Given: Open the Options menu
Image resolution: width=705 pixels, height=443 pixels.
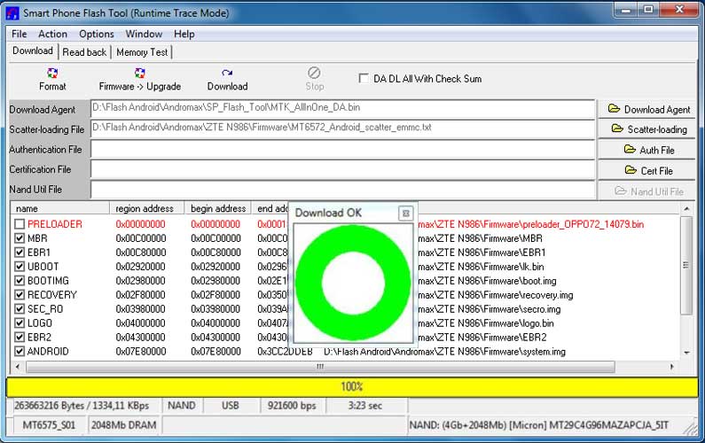Looking at the screenshot, I should point(97,35).
